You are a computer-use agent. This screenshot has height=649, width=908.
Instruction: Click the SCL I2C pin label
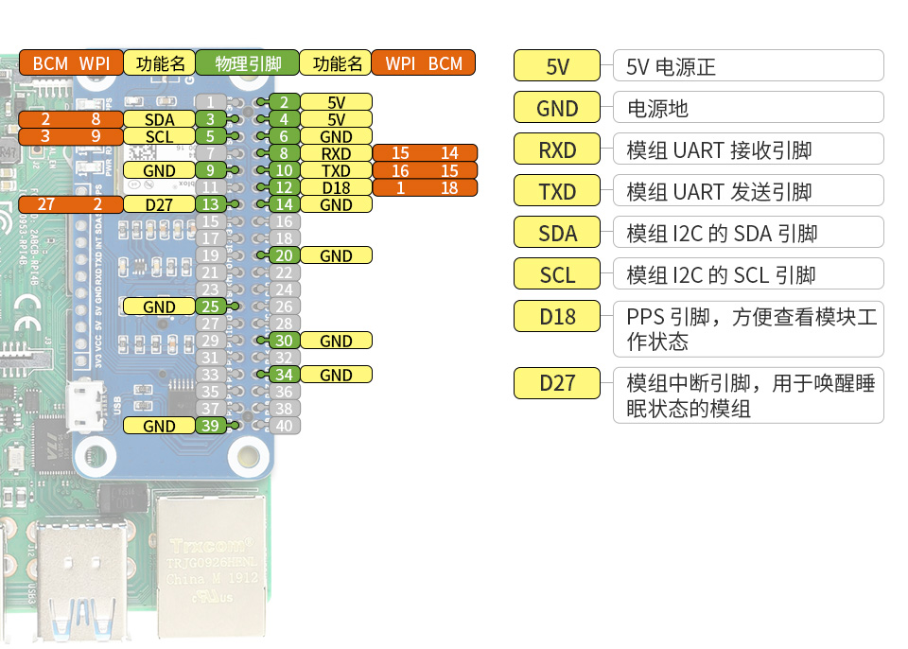coord(556,274)
